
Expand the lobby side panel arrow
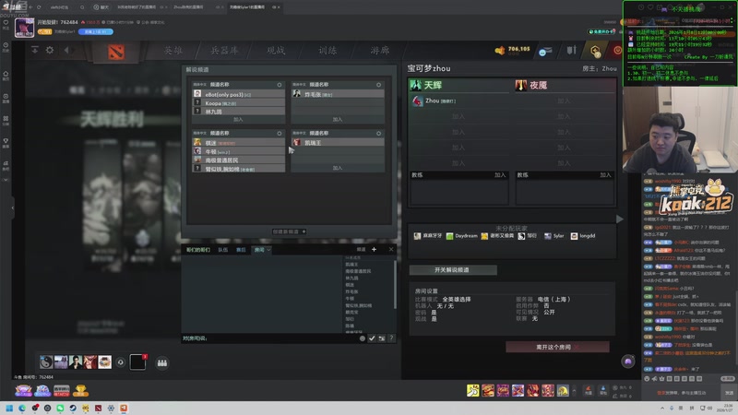(620, 219)
